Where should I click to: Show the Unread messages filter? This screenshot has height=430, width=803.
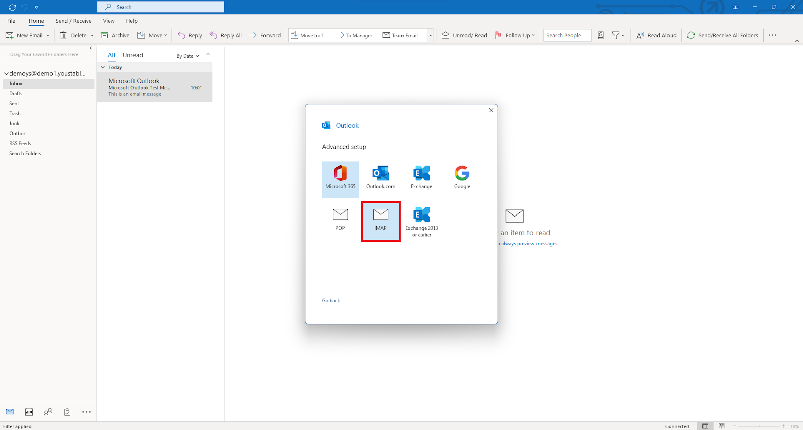(x=133, y=55)
